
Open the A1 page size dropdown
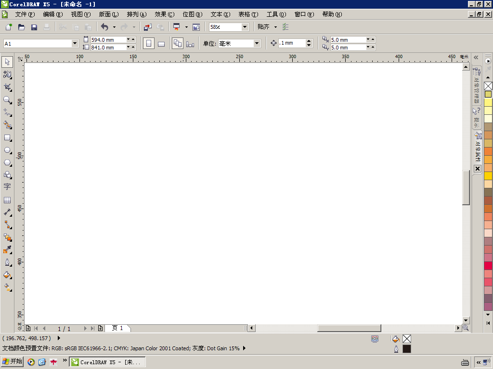[75, 43]
